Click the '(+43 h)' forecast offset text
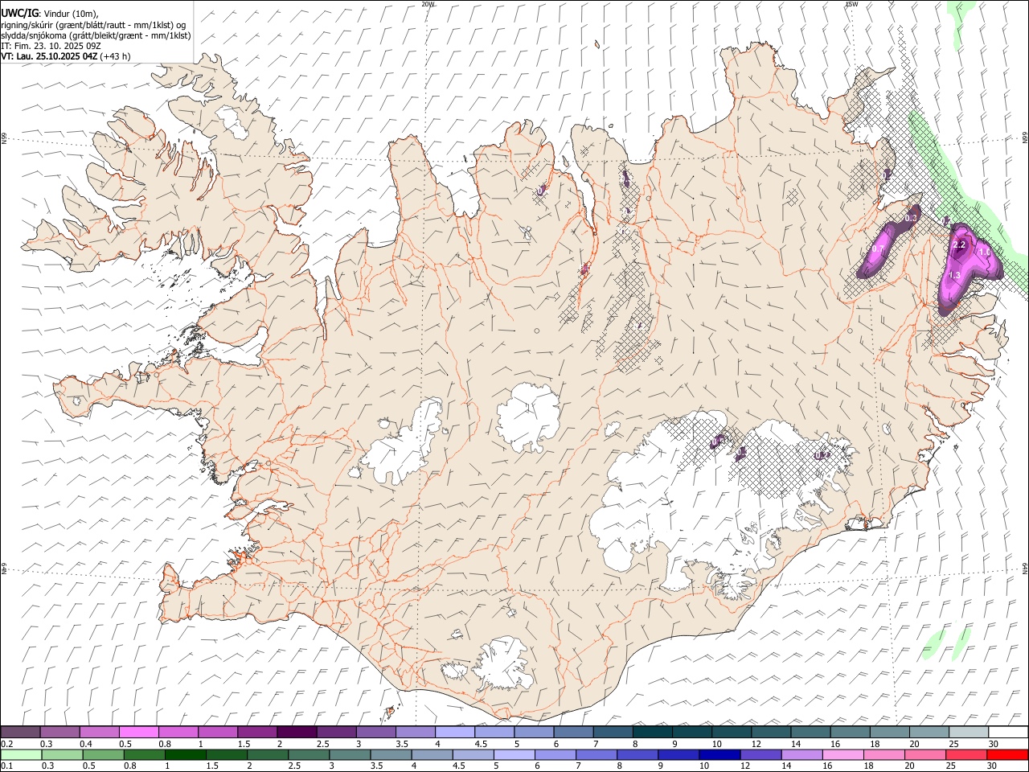The height and width of the screenshot is (772, 1029). point(115,57)
